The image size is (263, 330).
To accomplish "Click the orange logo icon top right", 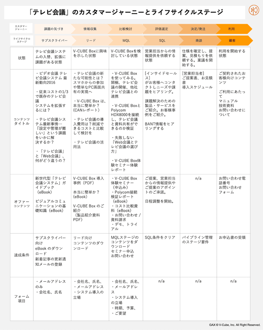I will point(254,10).
